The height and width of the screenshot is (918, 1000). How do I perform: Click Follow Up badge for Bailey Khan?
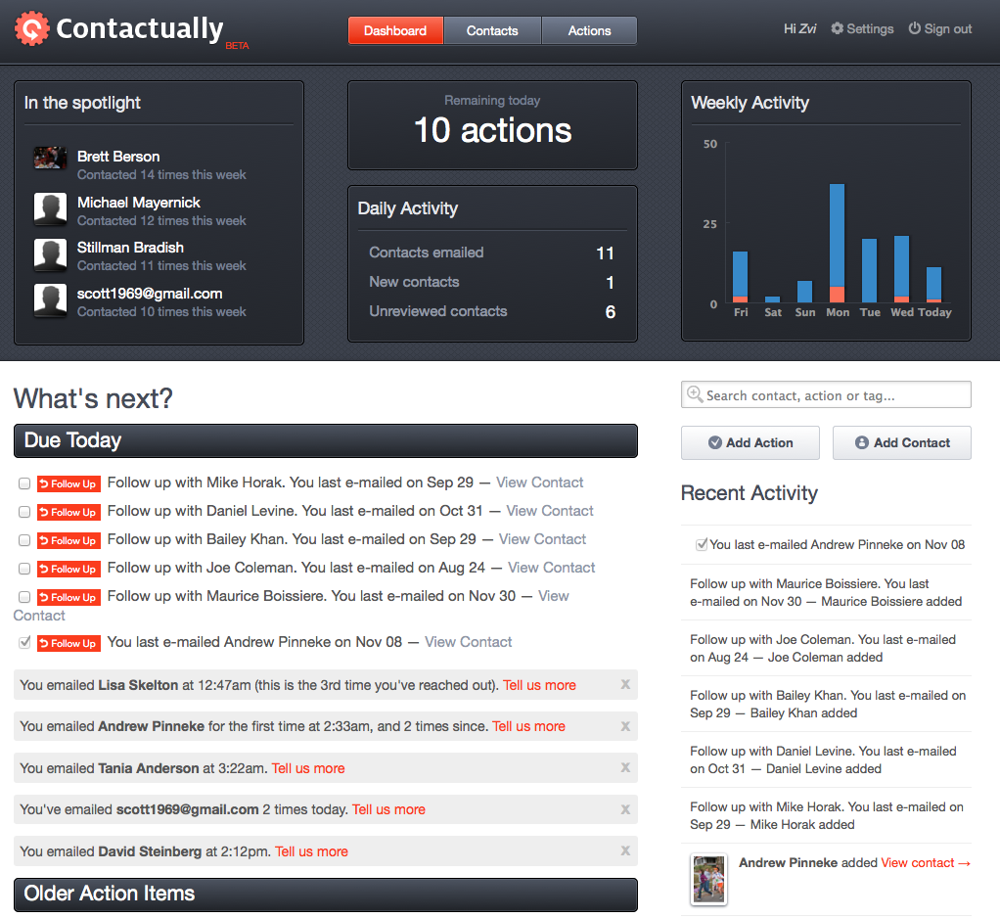pos(68,541)
